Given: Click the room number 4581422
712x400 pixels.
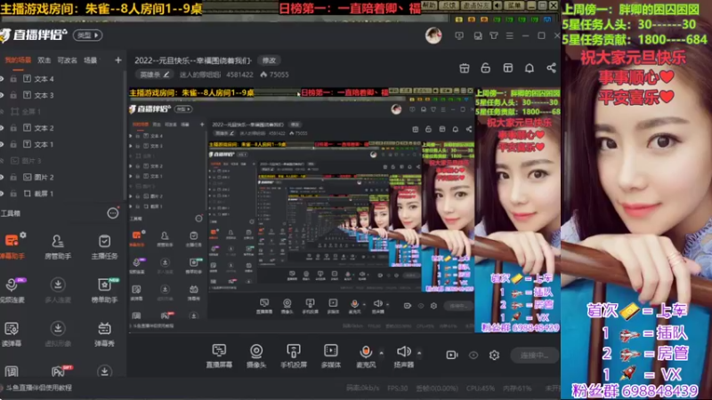Looking at the screenshot, I should click(239, 75).
